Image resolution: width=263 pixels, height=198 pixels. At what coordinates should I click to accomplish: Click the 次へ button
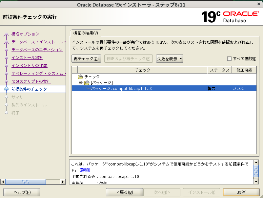pyautogui.click(x=162, y=192)
